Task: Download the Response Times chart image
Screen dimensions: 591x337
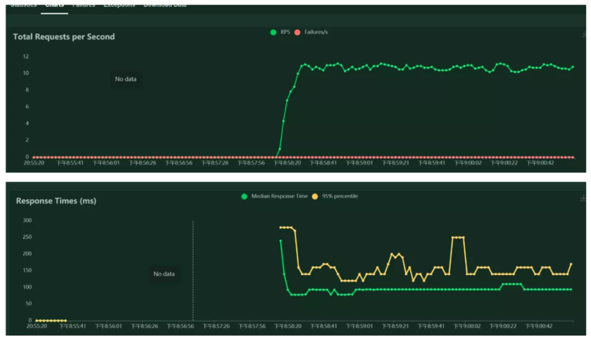Action: coord(583,199)
